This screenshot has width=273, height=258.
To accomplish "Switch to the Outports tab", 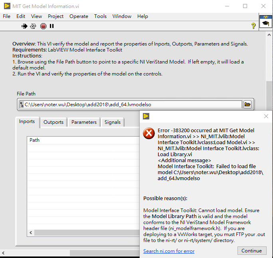I will click(53, 122).
